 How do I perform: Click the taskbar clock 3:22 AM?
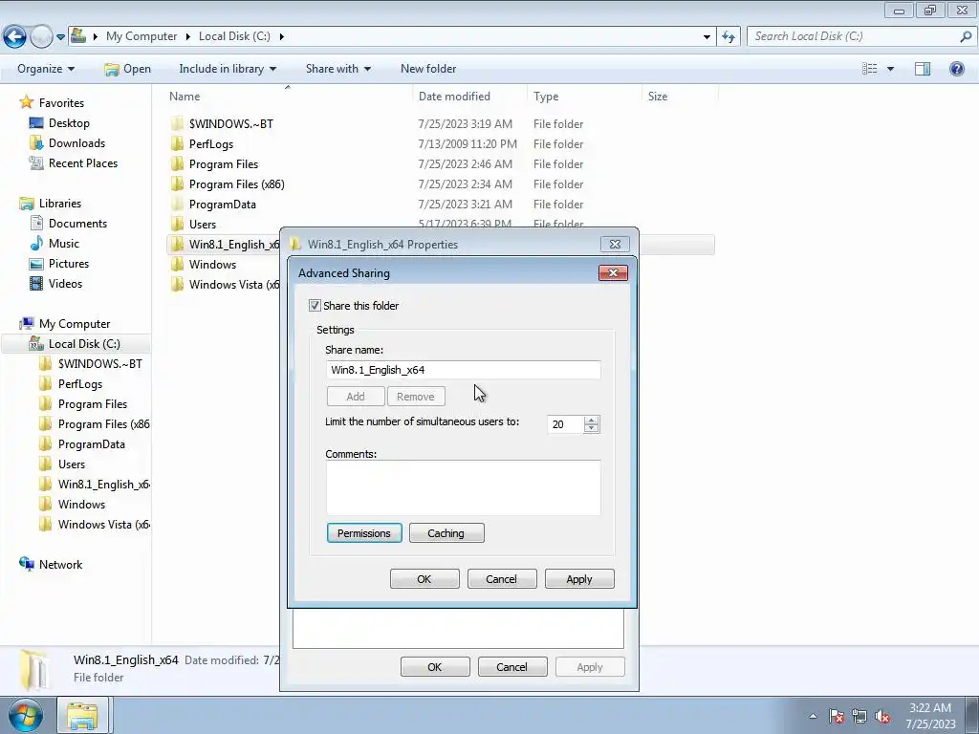pyautogui.click(x=930, y=708)
